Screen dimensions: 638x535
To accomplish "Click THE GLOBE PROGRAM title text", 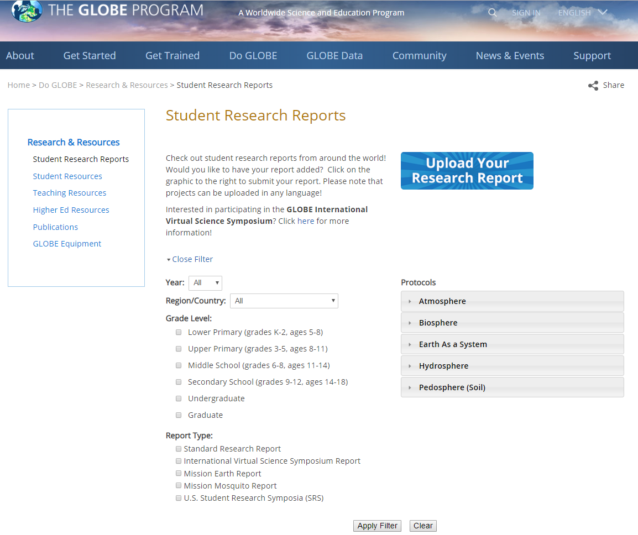I will click(x=125, y=10).
